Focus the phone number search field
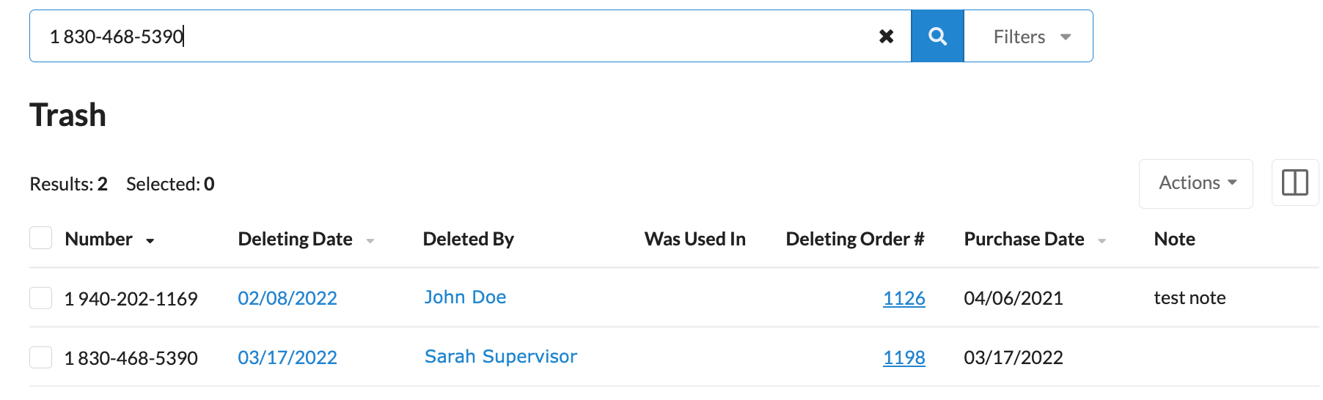1323x400 pixels. pyautogui.click(x=455, y=36)
